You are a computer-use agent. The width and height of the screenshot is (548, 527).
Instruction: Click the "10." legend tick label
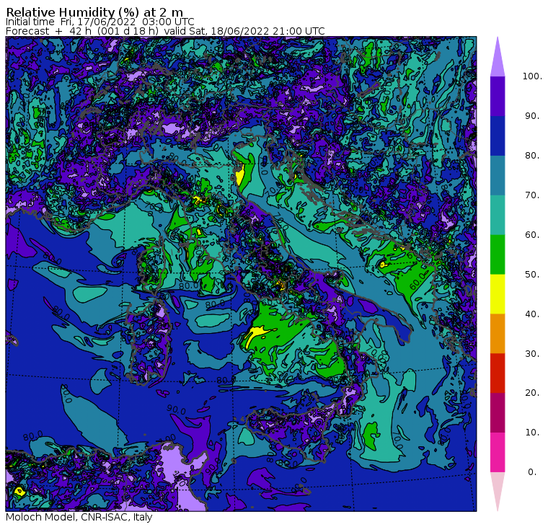(532, 433)
